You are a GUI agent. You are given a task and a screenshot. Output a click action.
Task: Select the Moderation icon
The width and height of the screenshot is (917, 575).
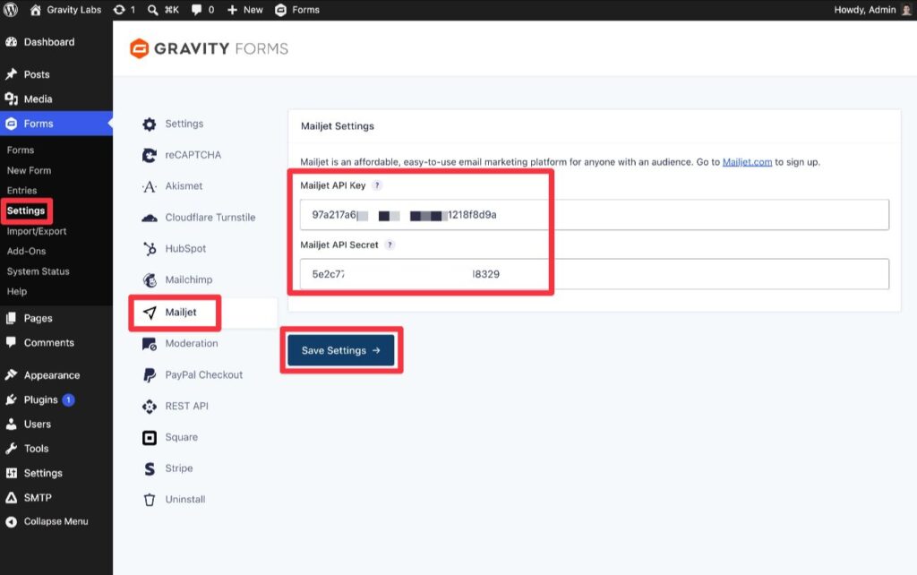click(150, 344)
